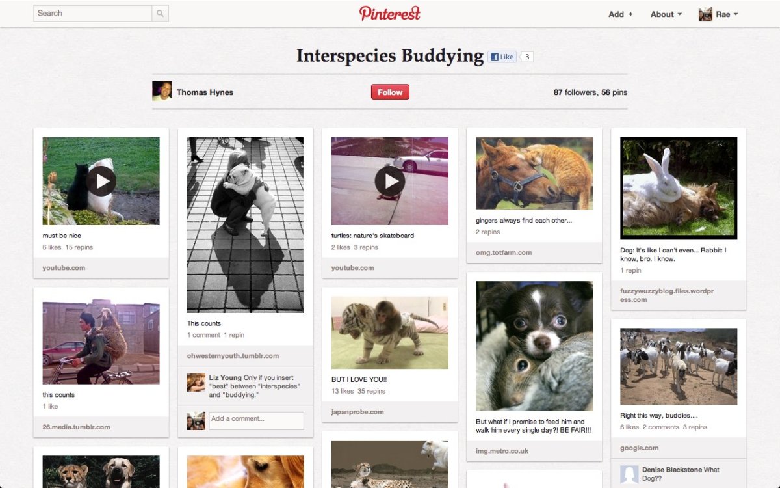This screenshot has width=780, height=488.
Task: Open the bulldog hugging child pin
Action: (x=245, y=224)
